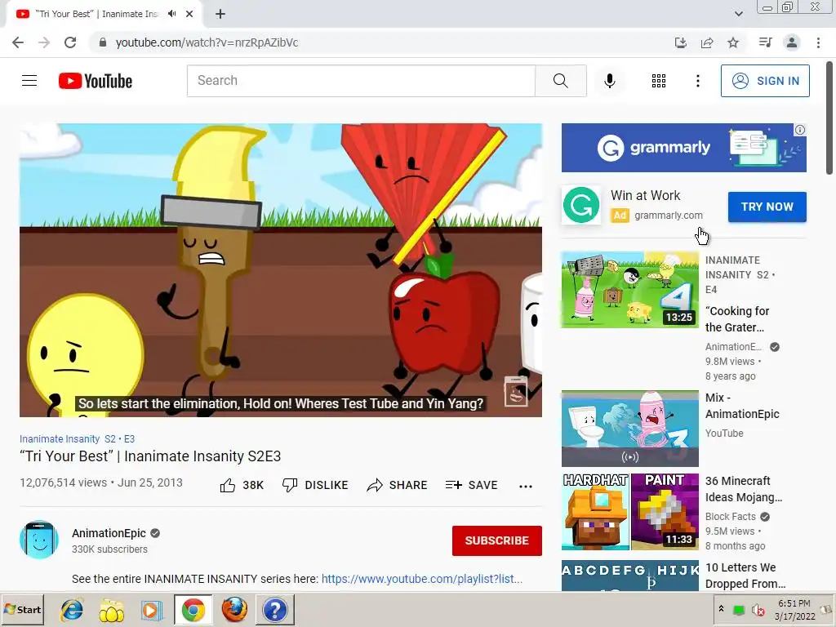This screenshot has width=836, height=627.
Task: Click the install/download page icon in address bar
Action: click(681, 42)
